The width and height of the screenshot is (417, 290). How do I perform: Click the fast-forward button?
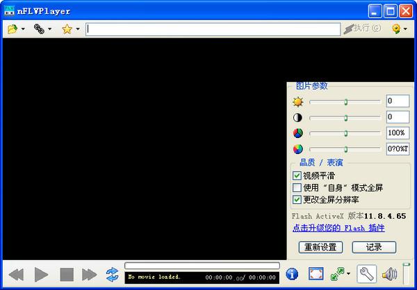[89, 274]
